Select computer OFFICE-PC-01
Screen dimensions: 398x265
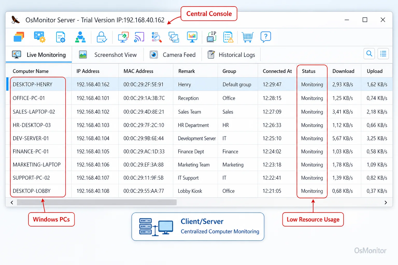(29, 98)
